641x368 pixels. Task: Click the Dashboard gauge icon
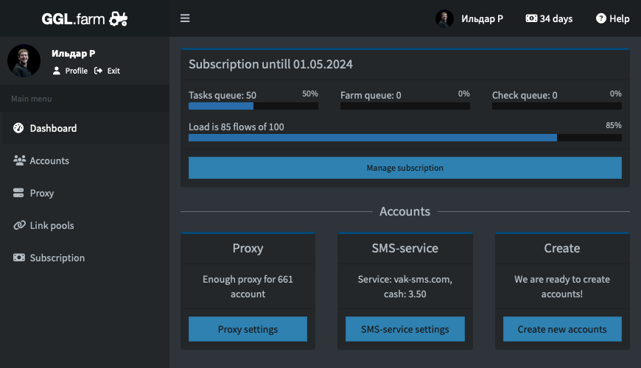coord(19,128)
